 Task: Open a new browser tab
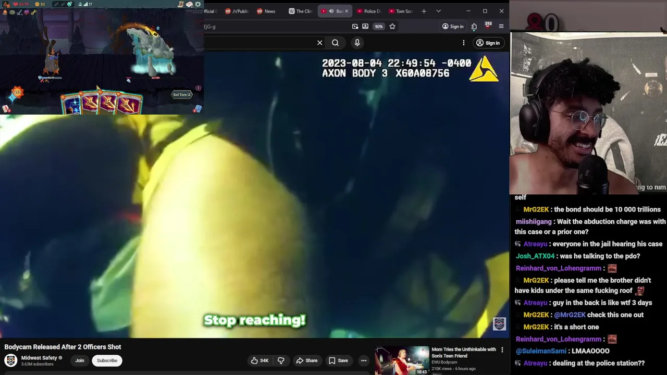(x=424, y=11)
